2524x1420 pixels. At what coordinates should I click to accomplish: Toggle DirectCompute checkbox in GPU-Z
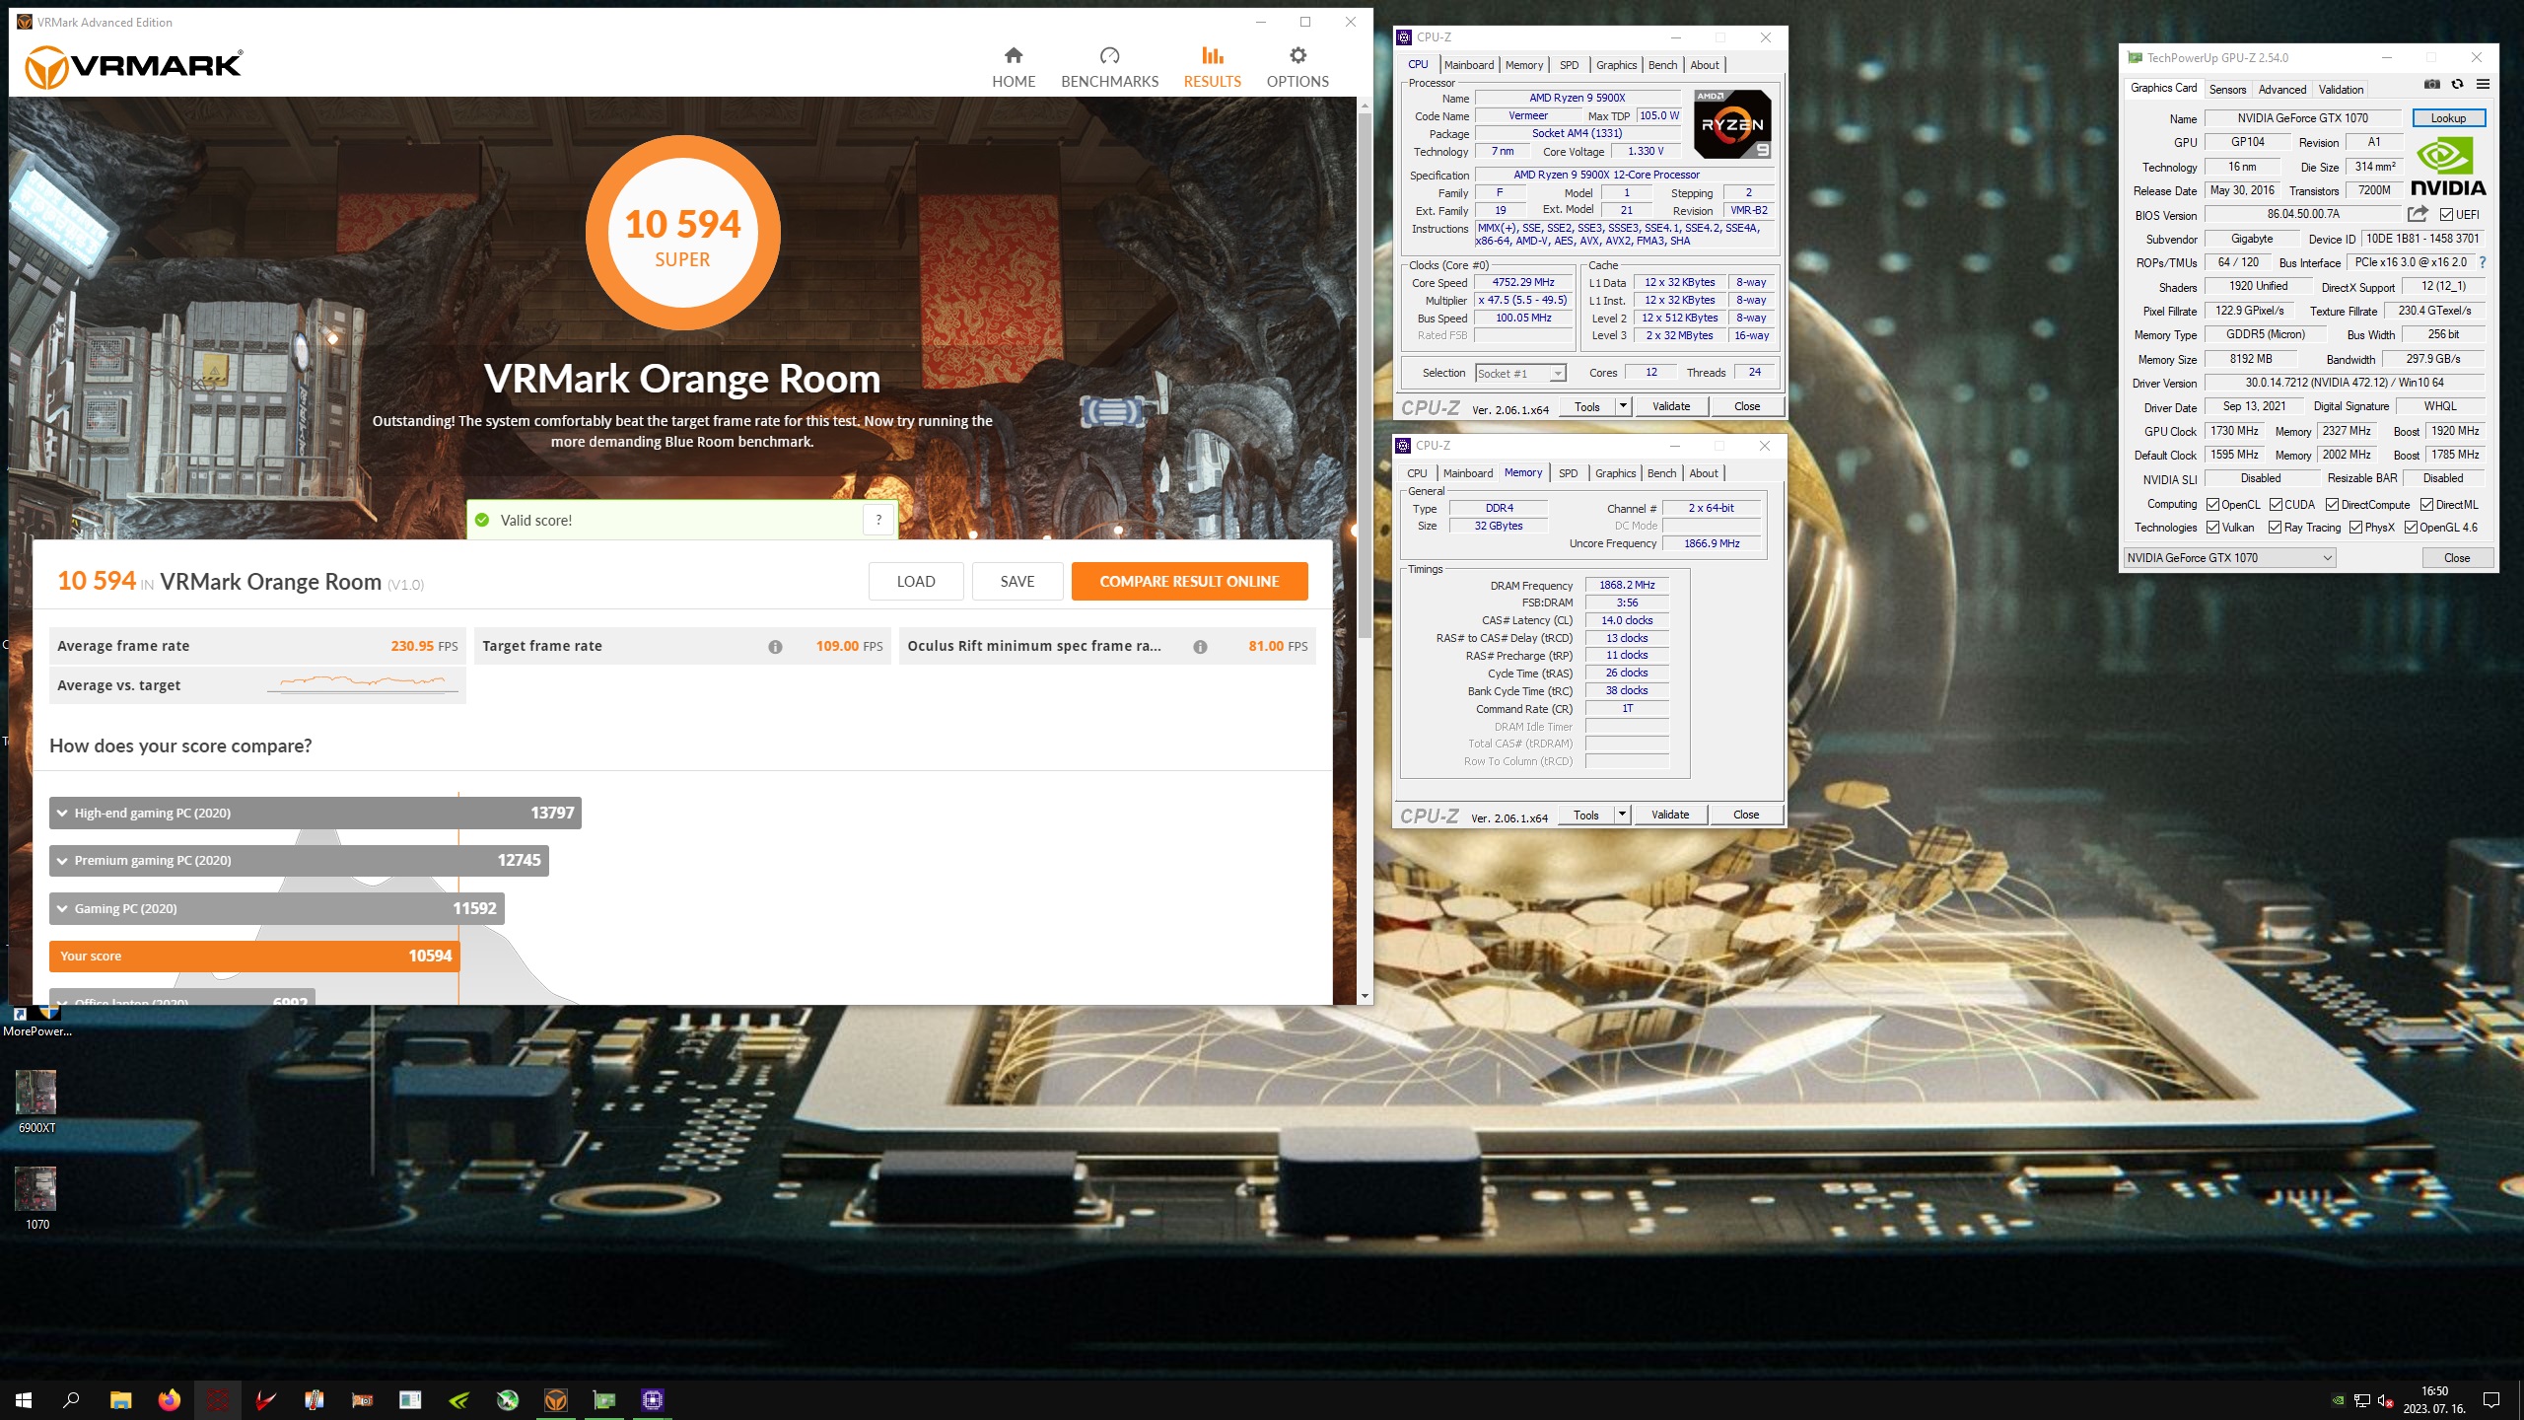click(2333, 504)
